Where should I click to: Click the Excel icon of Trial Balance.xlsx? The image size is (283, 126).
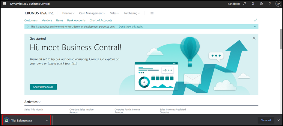point(7,120)
